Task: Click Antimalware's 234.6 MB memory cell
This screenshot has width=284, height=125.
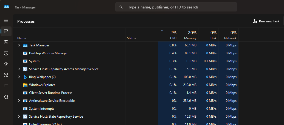Action: pos(188,101)
